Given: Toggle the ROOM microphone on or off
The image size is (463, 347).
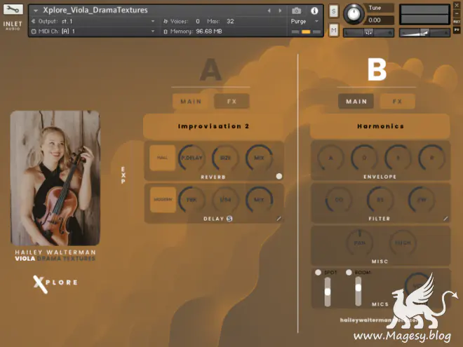Looking at the screenshot, I should click(349, 272).
